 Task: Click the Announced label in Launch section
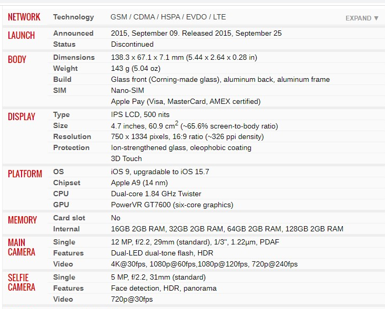click(x=73, y=33)
